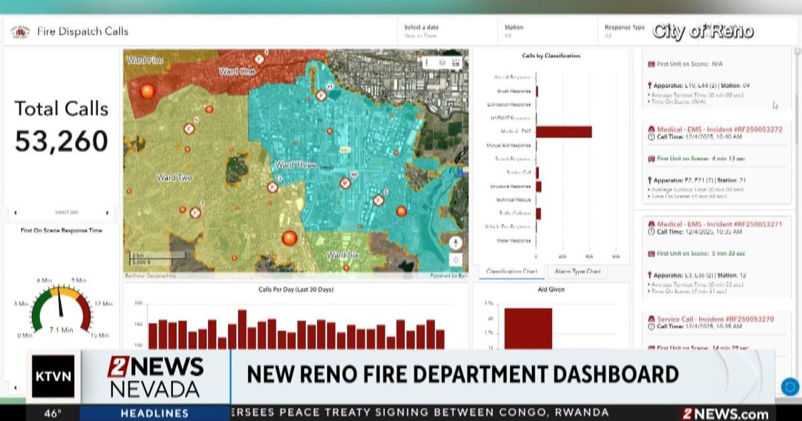Select the large orange cluster just above Ward Six
Image resolution: width=802 pixels, height=421 pixels.
click(289, 238)
